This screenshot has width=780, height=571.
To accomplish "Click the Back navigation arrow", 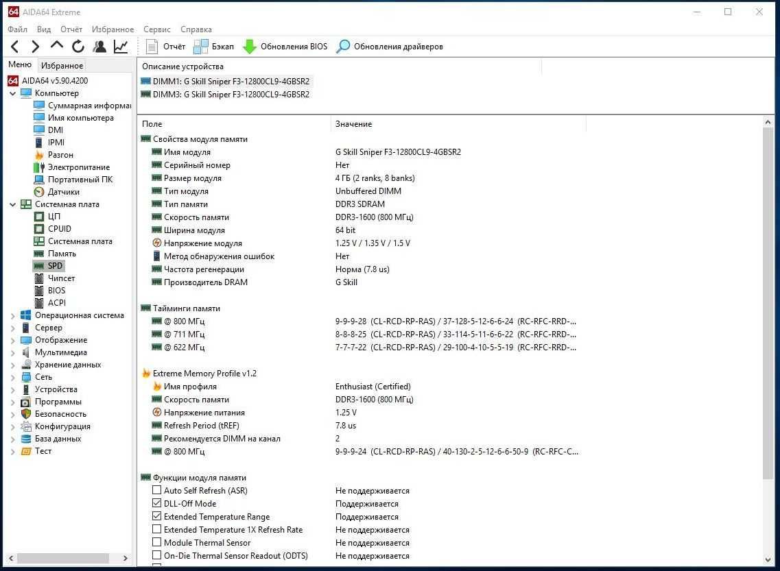I will point(15,47).
